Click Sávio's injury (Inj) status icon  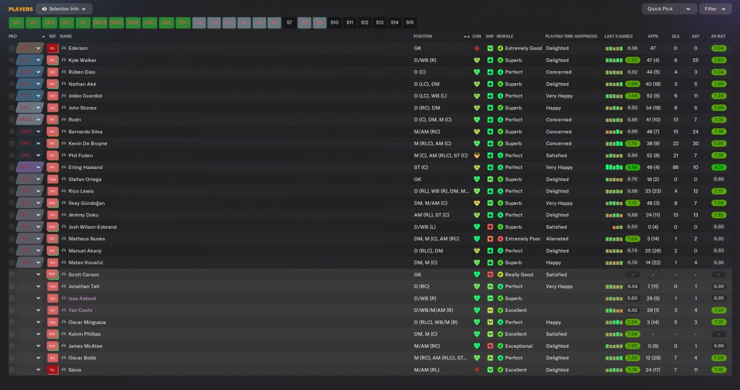tap(53, 370)
